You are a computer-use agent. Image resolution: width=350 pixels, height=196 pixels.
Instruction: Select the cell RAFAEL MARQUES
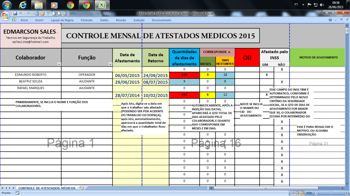pyautogui.click(x=31, y=88)
